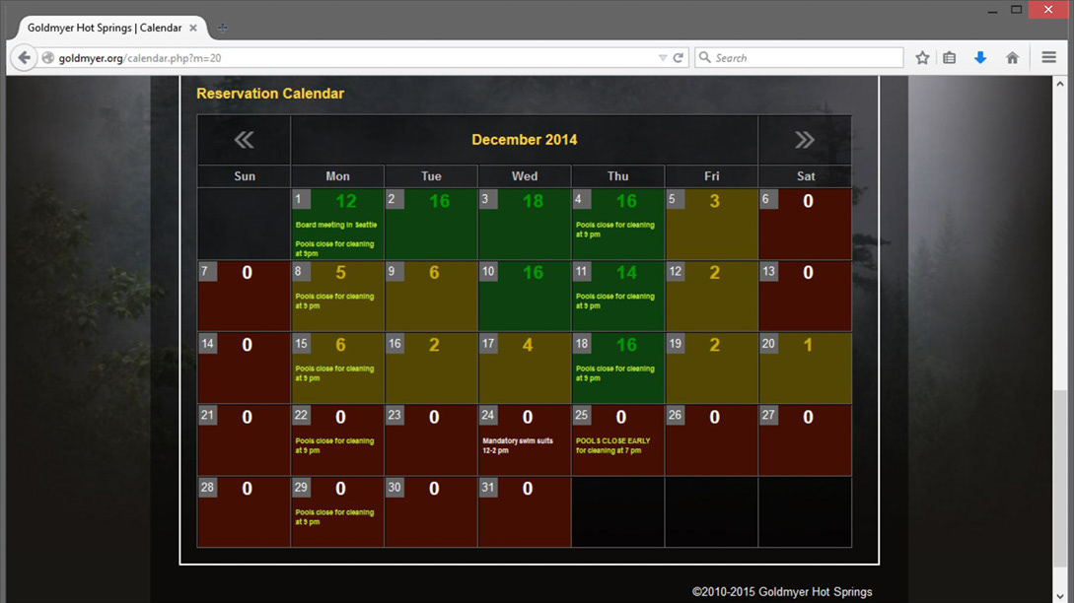Minimize the browser window
This screenshot has width=1075, height=603.
coord(992,10)
